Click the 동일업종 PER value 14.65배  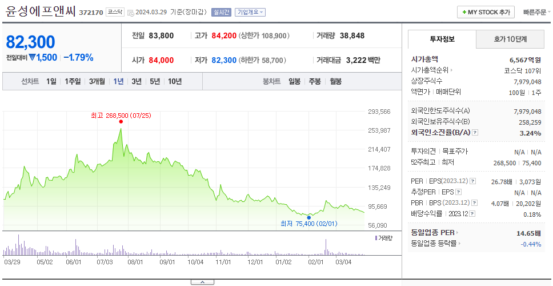point(528,233)
